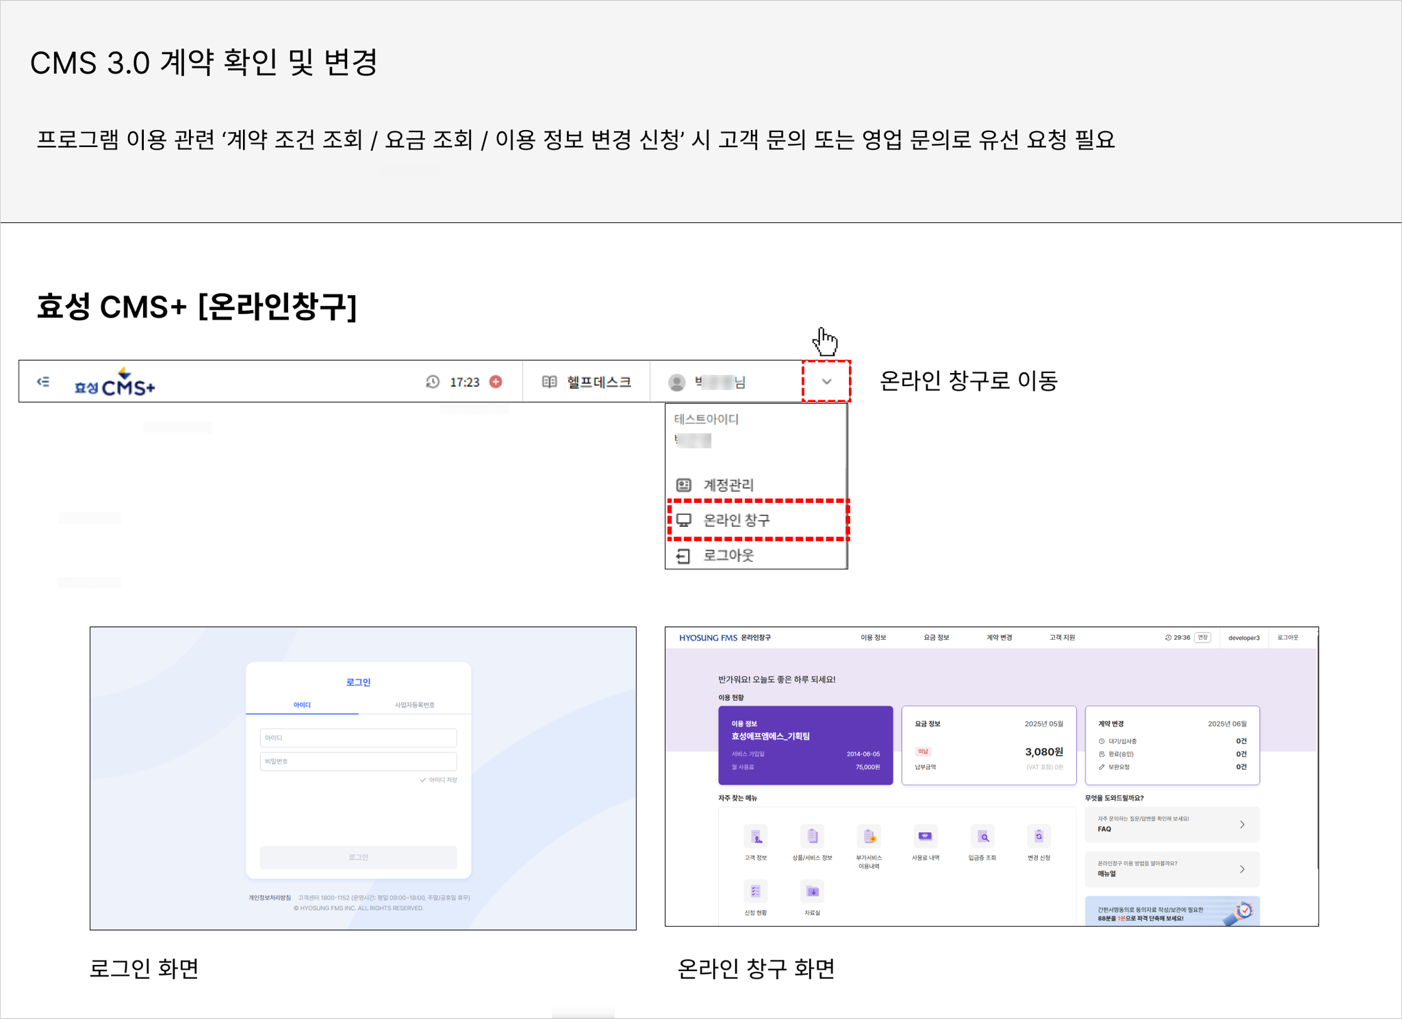The height and width of the screenshot is (1019, 1402).
Task: Open the 상품/서비스 정보 shortcut icon
Action: (813, 837)
